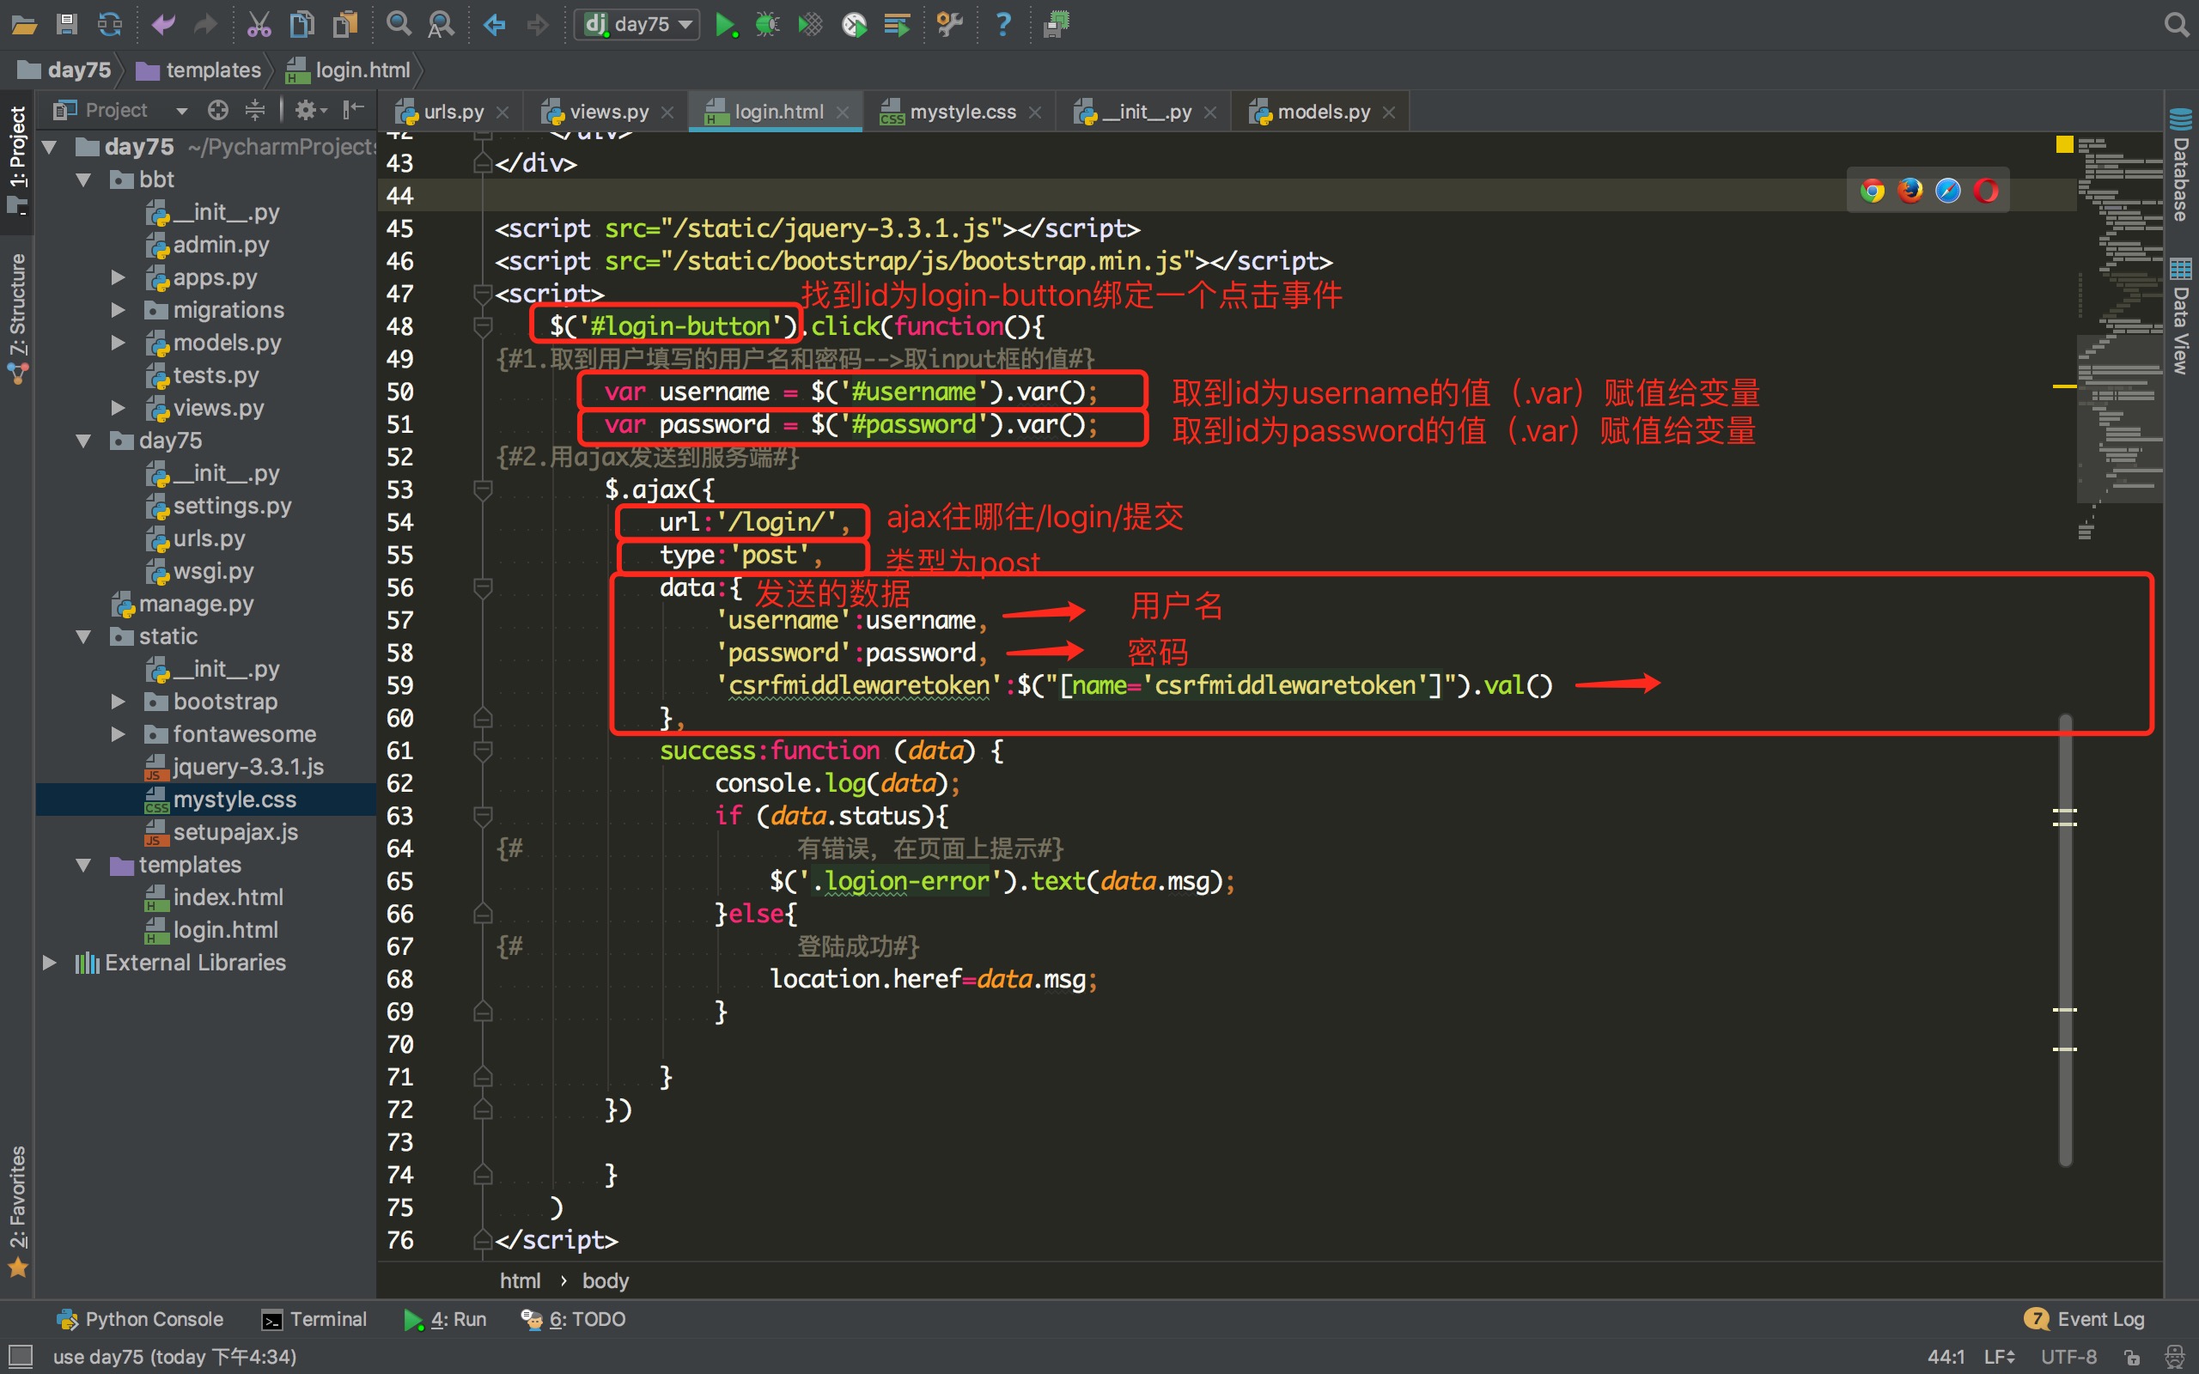
Task: Click the project panel settings gear icon
Action: (x=306, y=110)
